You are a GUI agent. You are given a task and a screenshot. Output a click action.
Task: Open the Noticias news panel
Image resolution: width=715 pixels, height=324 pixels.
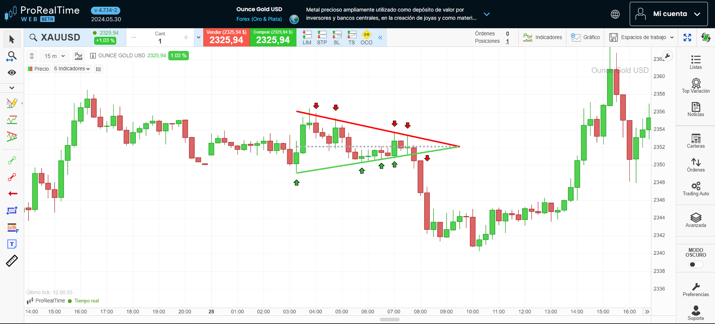click(695, 109)
